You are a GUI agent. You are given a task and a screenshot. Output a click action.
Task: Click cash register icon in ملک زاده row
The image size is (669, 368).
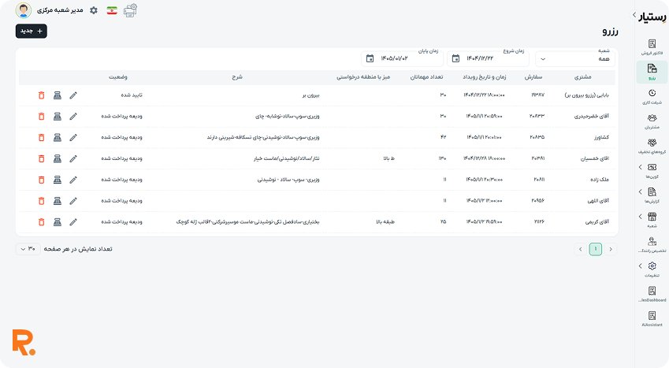(58, 180)
